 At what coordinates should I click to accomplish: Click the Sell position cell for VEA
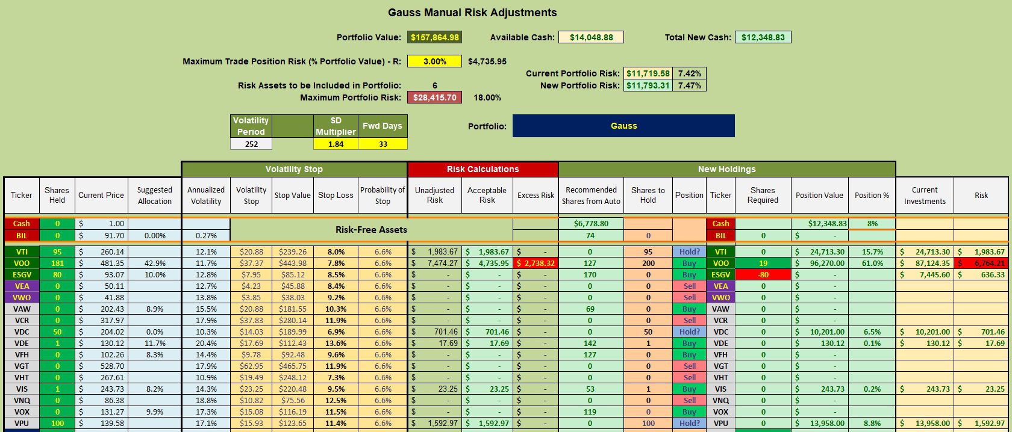(x=689, y=286)
